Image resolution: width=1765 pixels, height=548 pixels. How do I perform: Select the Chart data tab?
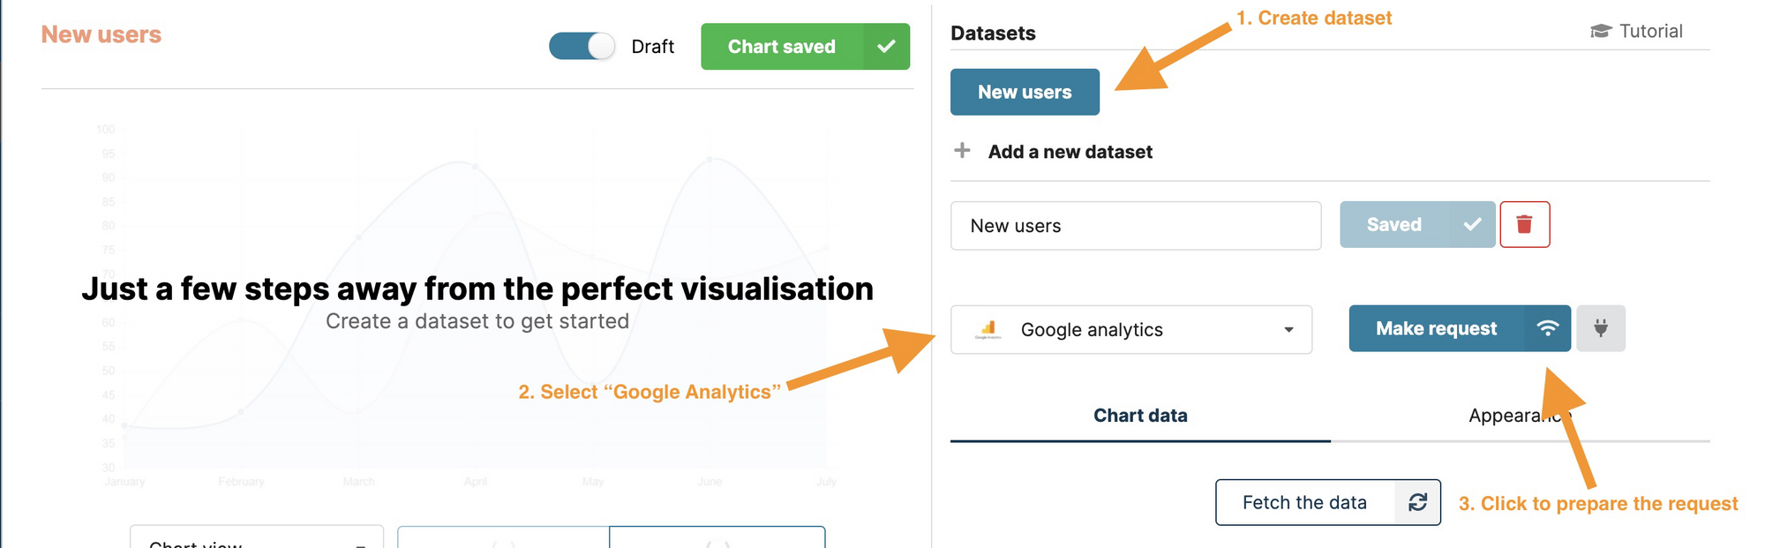pyautogui.click(x=1140, y=415)
